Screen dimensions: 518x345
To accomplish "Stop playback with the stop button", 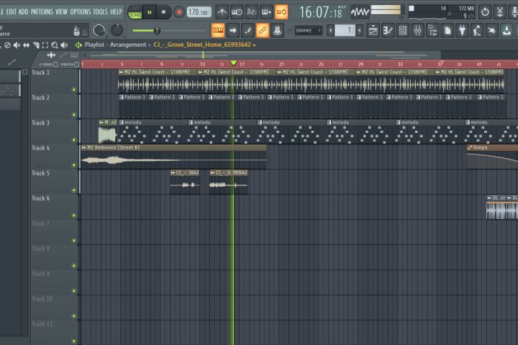I will (x=163, y=12).
